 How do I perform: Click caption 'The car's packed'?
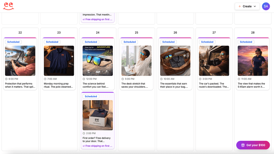[214, 85]
